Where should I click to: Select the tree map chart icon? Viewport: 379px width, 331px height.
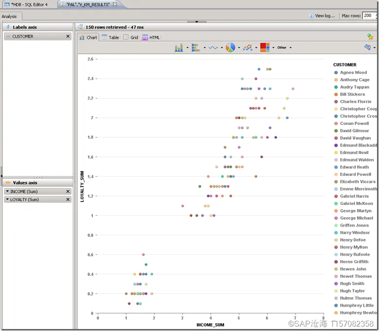[x=265, y=47]
